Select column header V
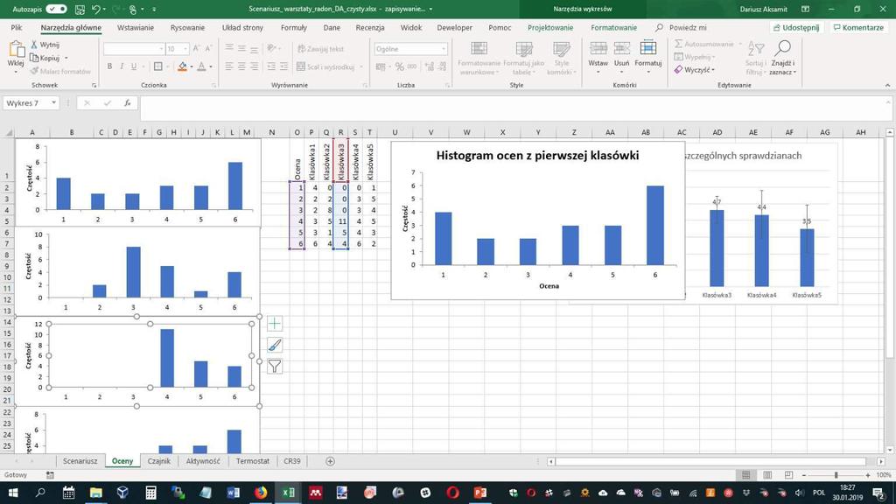 point(430,132)
